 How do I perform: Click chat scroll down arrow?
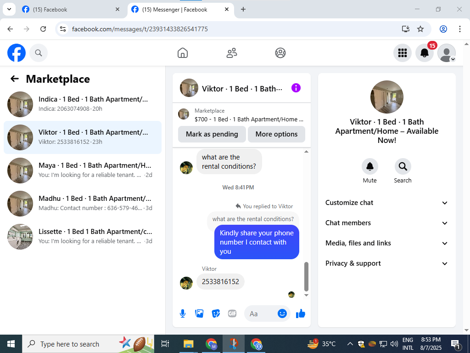coord(306,295)
